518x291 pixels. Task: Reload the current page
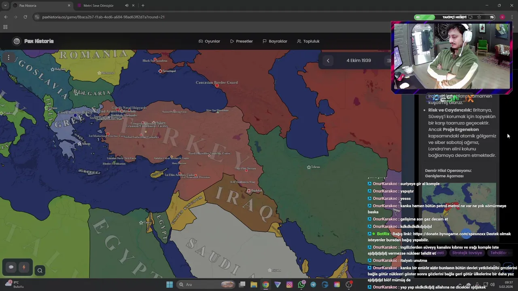coord(25,17)
